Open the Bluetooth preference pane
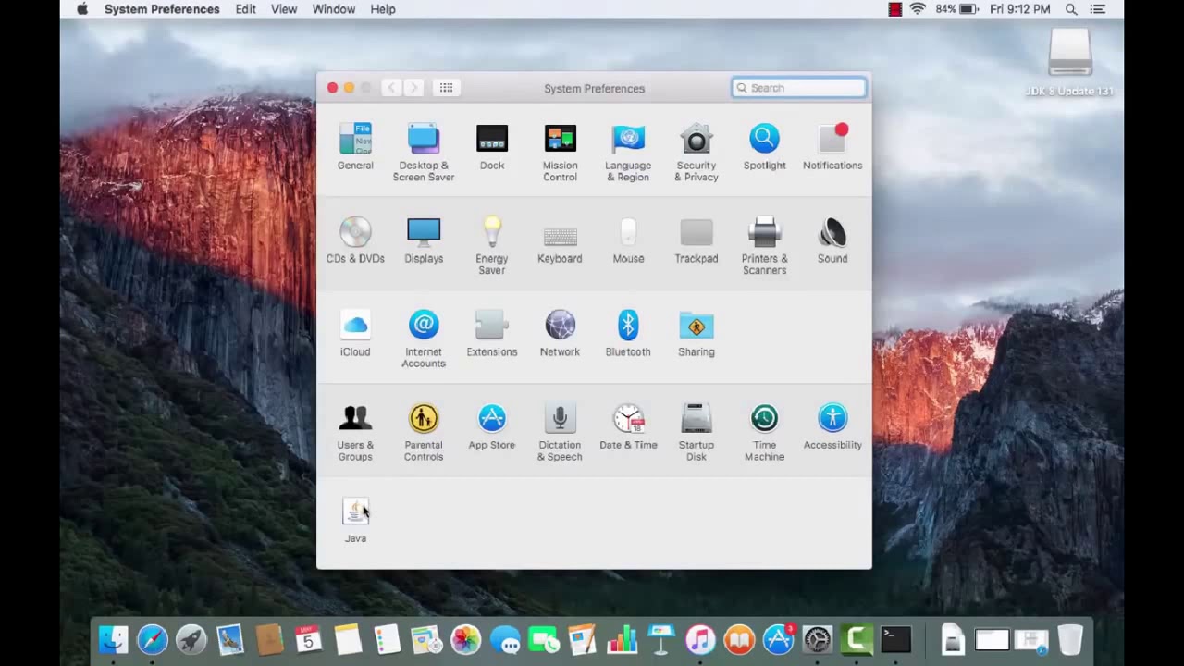Screen dimensions: 1184x666 [628, 333]
